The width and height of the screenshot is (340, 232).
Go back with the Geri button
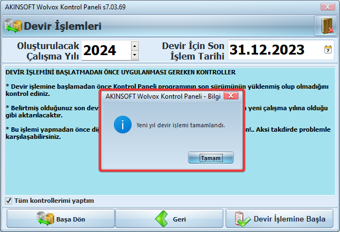(x=169, y=219)
